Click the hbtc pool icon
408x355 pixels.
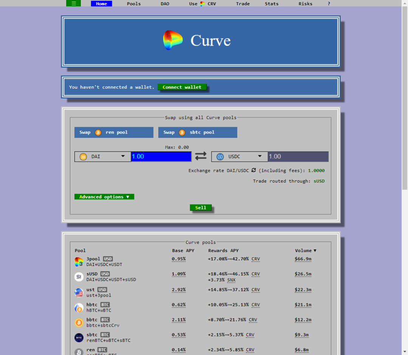coord(79,308)
